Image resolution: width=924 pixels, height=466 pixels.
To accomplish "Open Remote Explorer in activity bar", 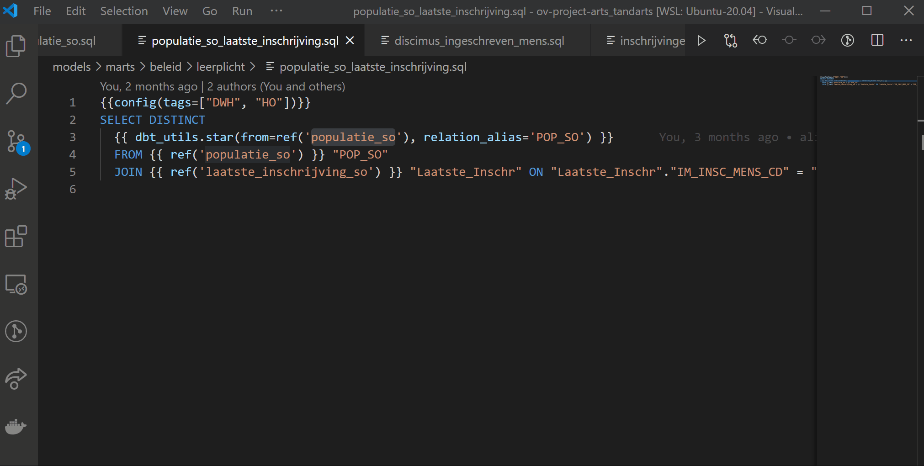I will tap(16, 284).
